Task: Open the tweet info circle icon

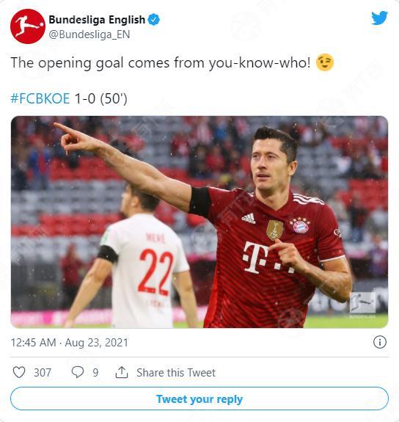Action: tap(380, 342)
